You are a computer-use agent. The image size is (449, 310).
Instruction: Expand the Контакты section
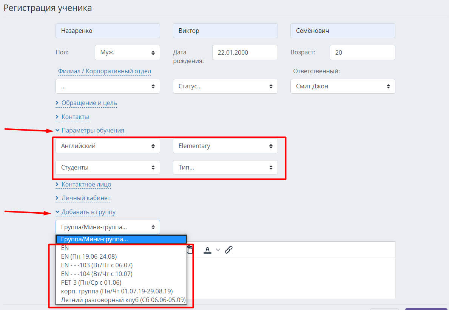click(72, 117)
